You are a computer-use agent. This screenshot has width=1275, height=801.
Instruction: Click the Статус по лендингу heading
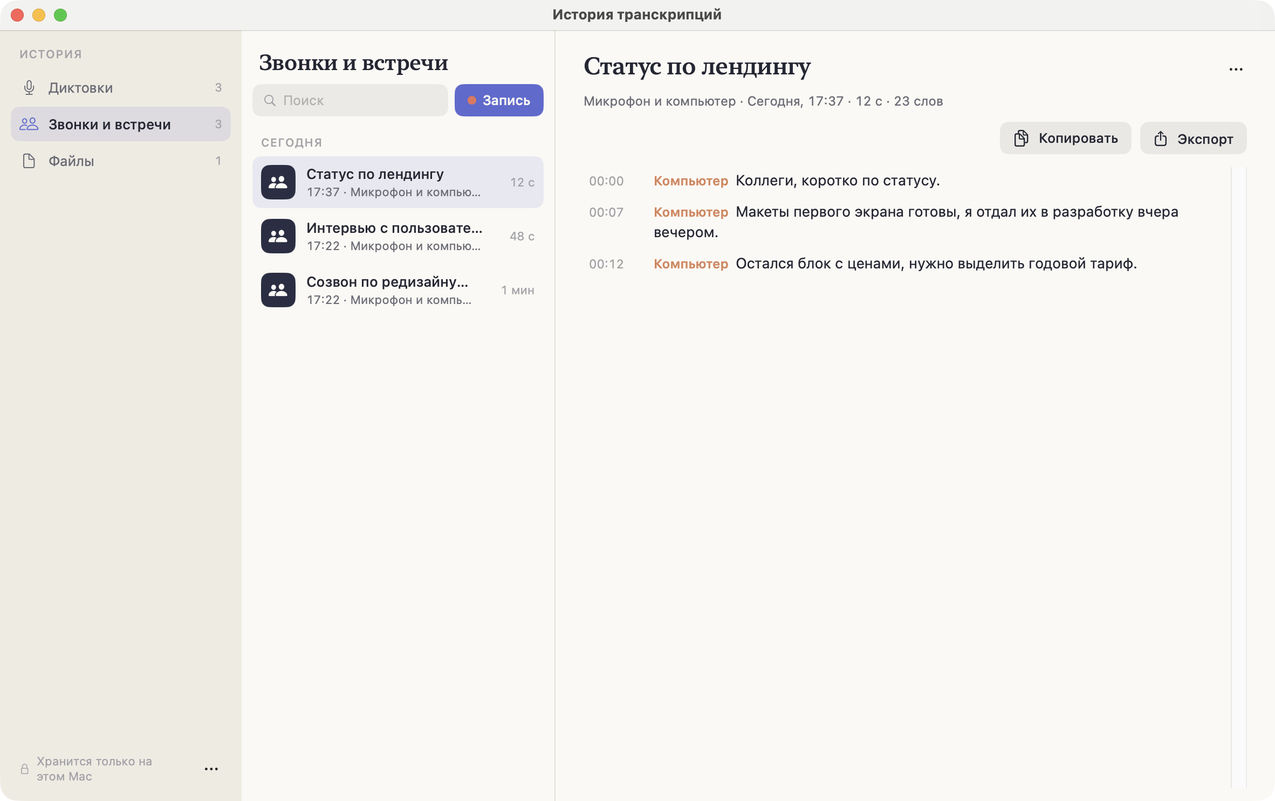697,67
